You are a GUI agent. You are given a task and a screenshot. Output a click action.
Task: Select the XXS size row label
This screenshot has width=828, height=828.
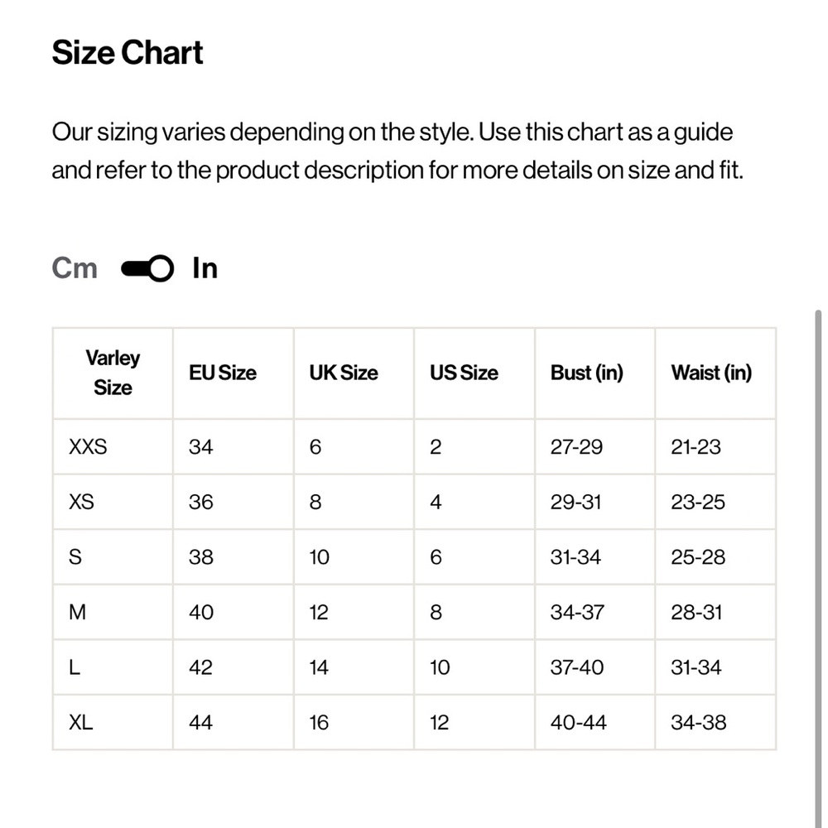(x=88, y=447)
